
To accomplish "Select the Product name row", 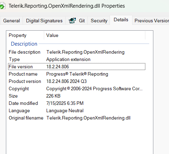I will click(77, 74).
